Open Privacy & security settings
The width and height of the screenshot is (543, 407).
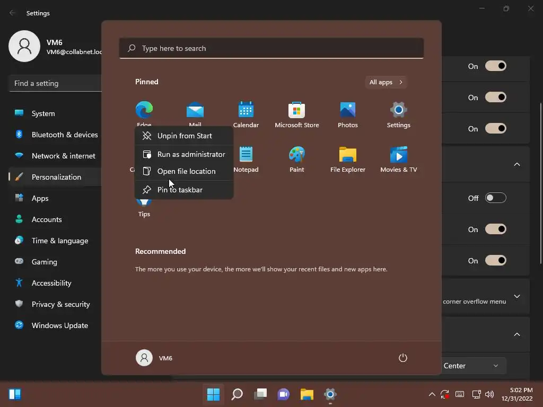pos(55,304)
